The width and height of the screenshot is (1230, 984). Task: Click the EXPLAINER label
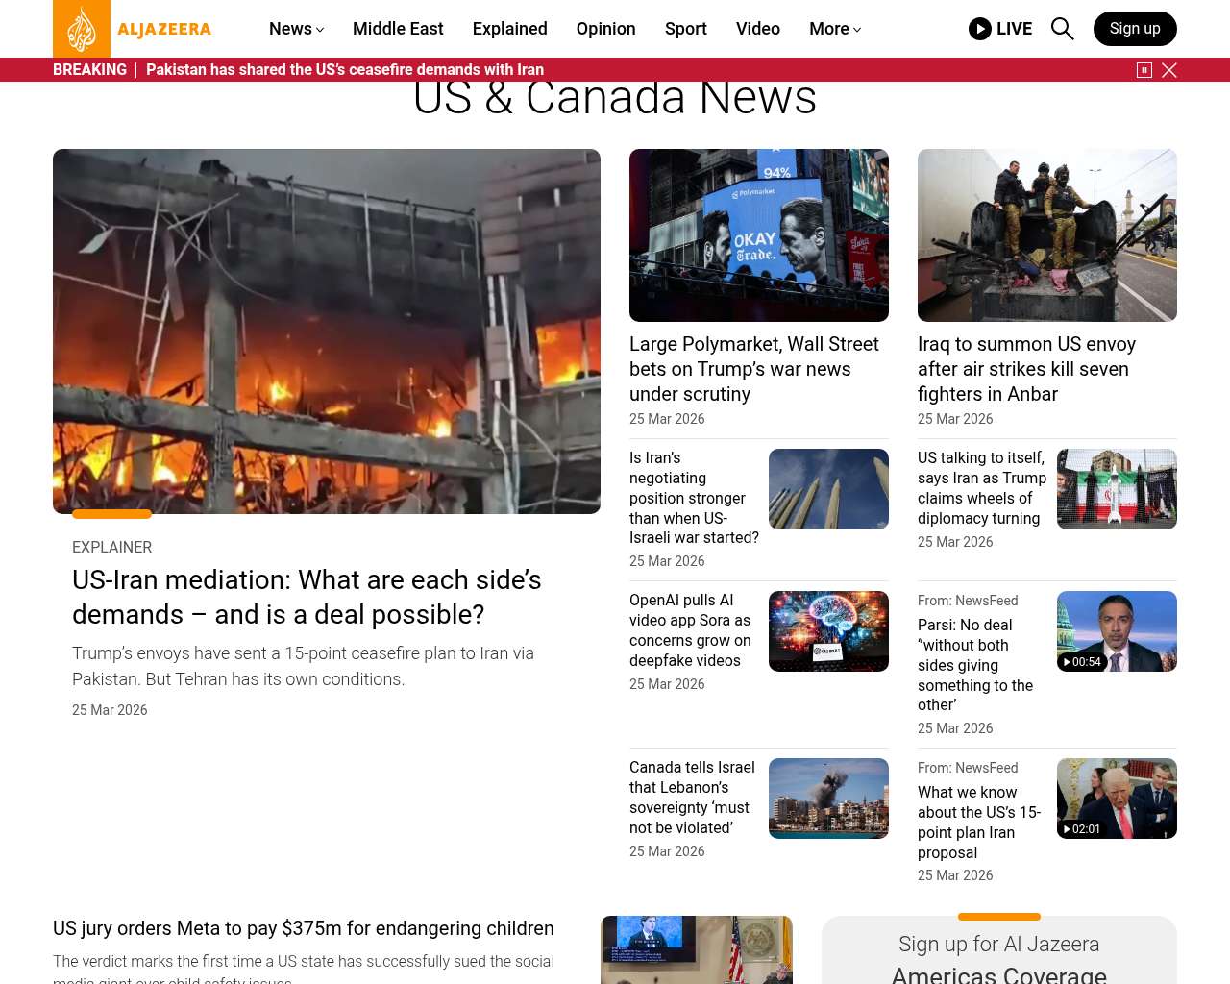(x=111, y=548)
